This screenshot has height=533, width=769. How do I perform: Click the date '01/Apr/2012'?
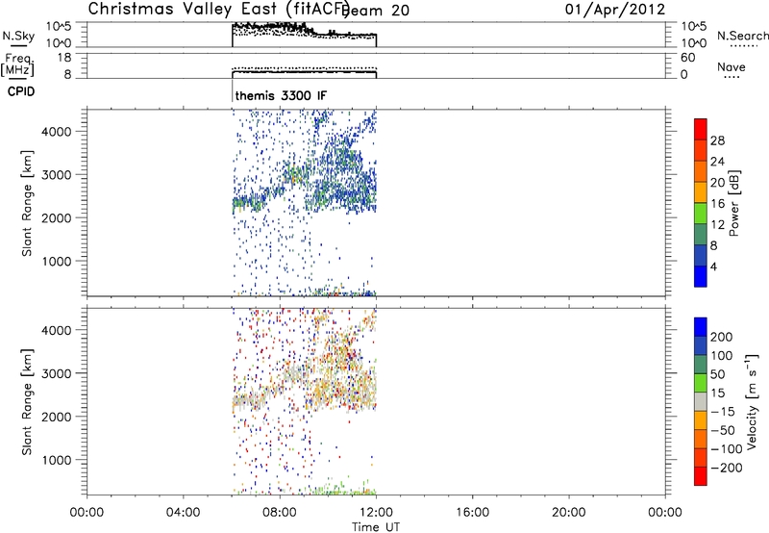(615, 10)
